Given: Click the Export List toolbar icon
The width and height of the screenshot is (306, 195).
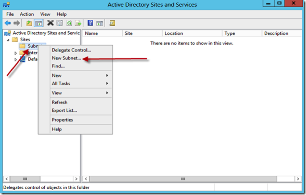Looking at the screenshot, I should (x=78, y=23).
